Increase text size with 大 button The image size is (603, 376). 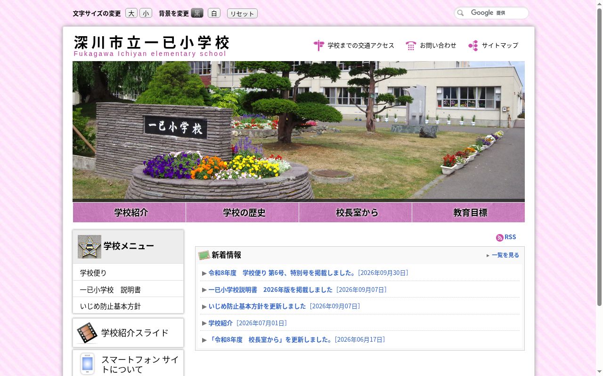(131, 13)
